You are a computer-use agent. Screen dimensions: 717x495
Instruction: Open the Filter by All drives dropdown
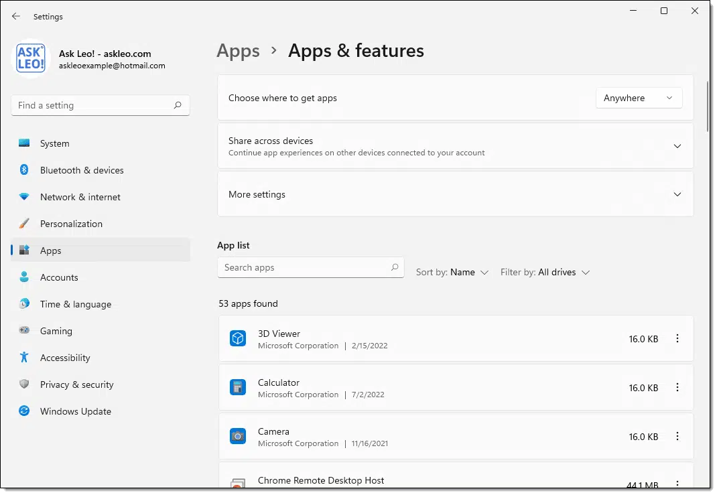545,273
